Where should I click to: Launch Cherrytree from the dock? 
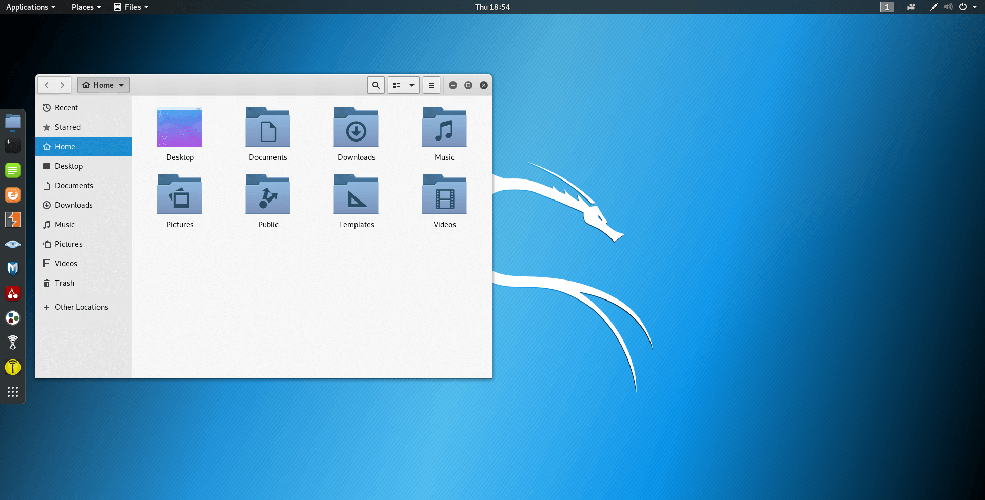[x=13, y=293]
